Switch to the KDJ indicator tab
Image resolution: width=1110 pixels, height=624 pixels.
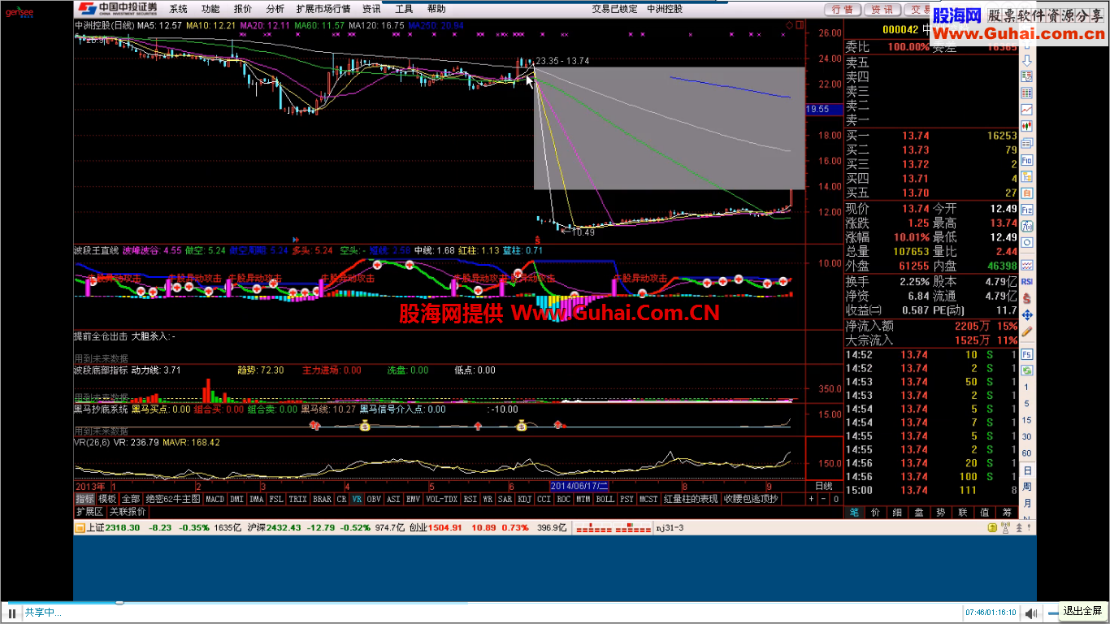[x=524, y=499]
